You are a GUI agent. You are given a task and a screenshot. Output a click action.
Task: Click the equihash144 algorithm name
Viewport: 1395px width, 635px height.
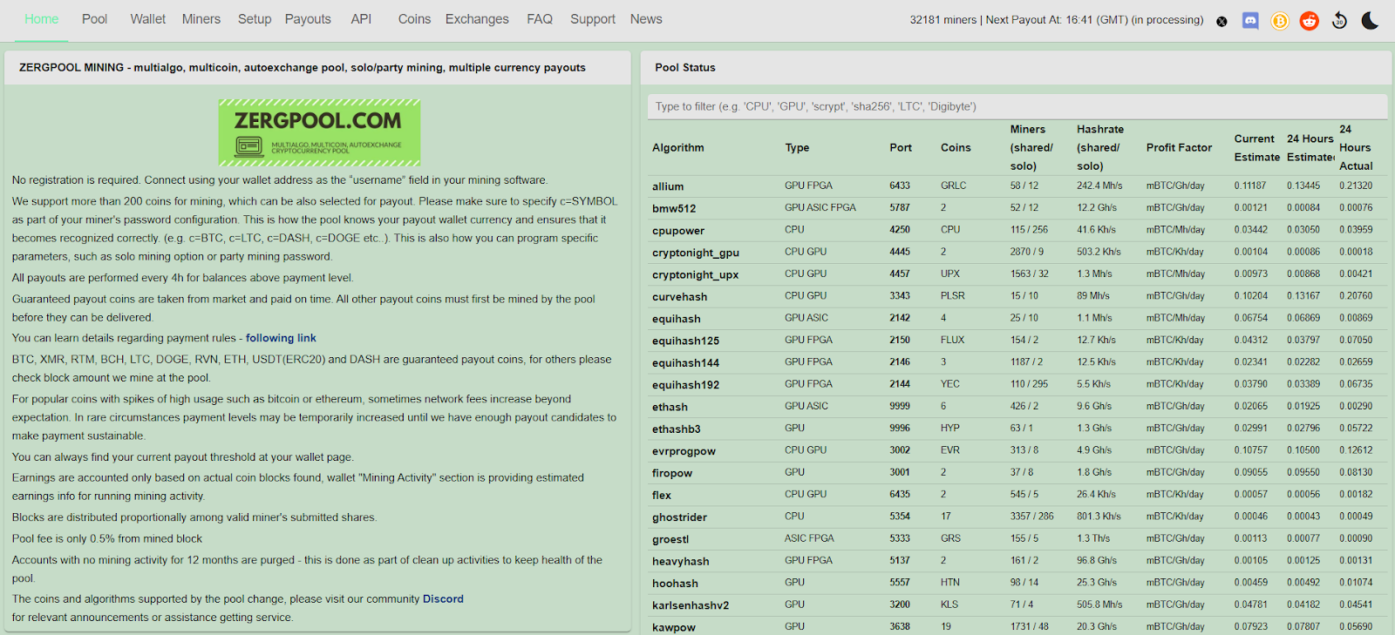[685, 362]
